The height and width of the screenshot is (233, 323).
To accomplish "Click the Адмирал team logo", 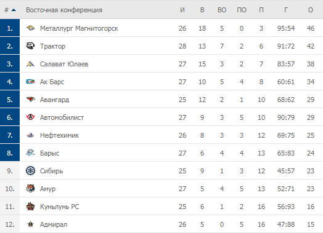I will click(x=30, y=224).
